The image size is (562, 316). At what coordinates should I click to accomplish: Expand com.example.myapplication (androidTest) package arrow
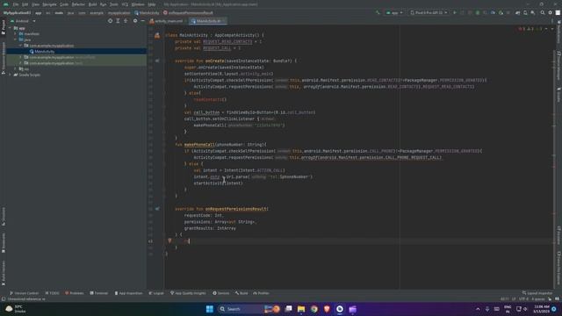pos(20,57)
